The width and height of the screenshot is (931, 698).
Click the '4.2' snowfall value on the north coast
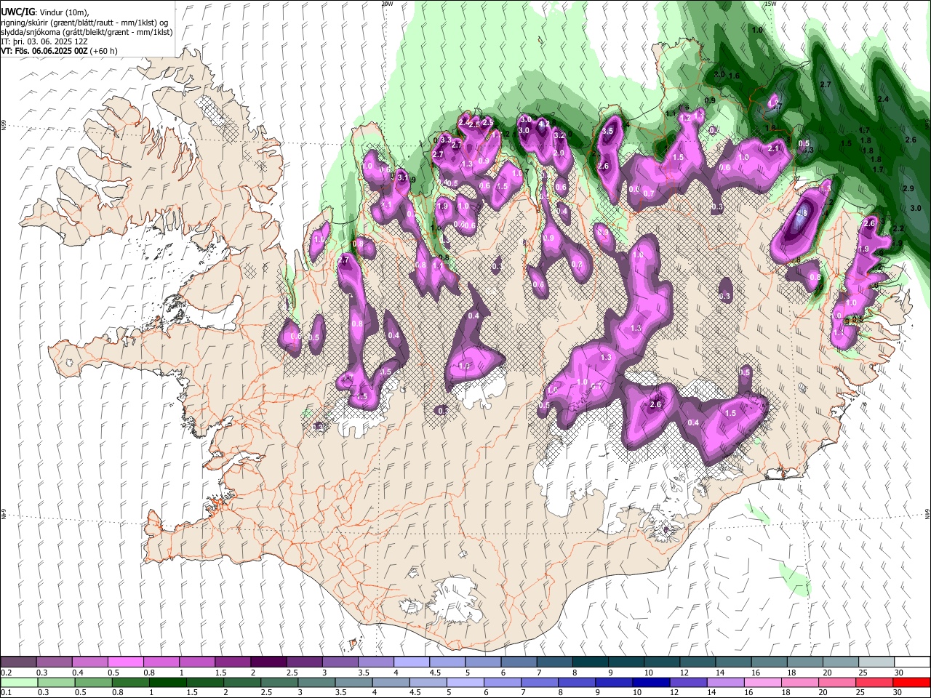(543, 124)
